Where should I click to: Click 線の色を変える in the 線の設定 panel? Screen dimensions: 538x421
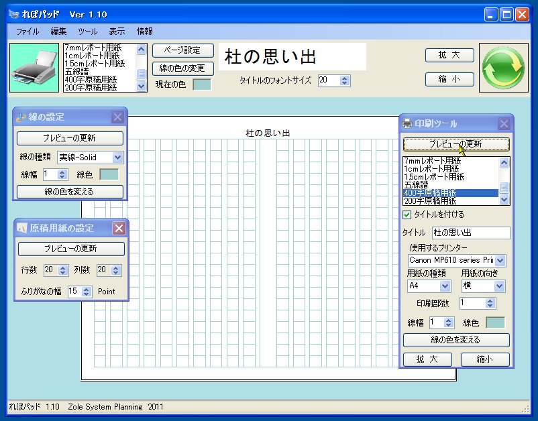[69, 192]
